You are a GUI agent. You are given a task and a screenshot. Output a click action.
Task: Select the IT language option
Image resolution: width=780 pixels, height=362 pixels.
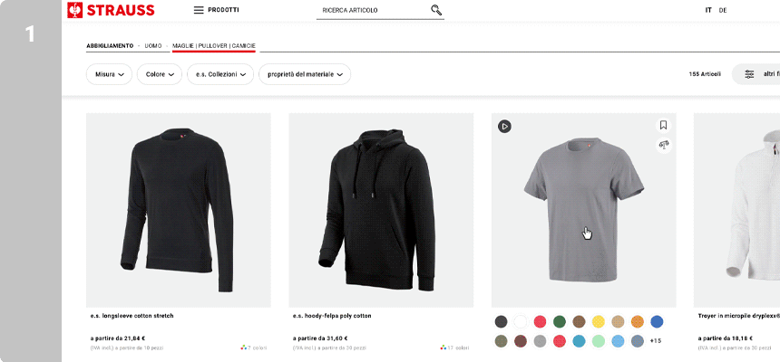[708, 10]
